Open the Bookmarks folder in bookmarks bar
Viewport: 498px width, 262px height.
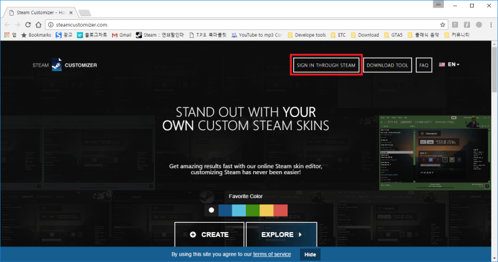pyautogui.click(x=36, y=35)
